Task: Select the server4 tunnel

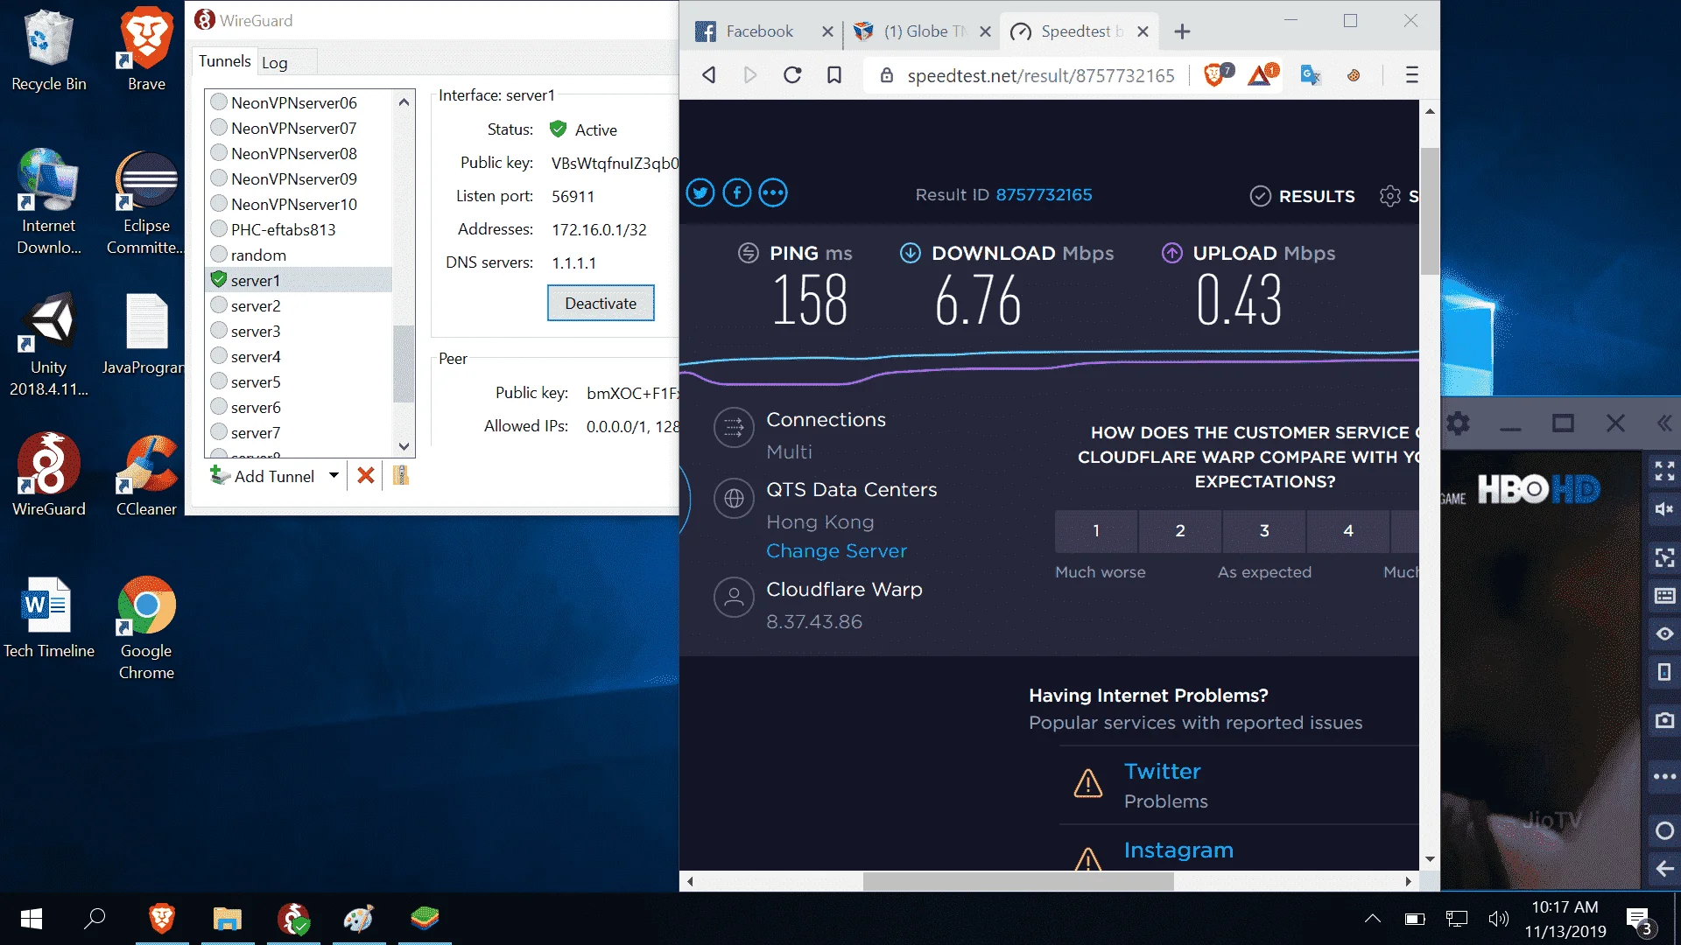Action: 299,356
